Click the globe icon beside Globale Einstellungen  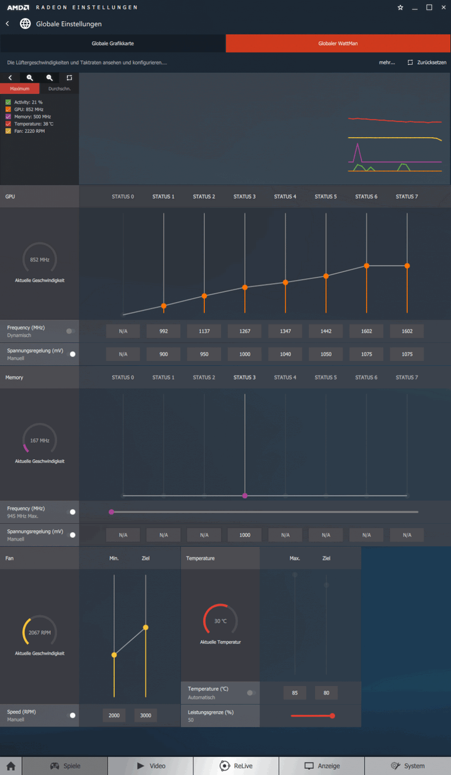[25, 24]
